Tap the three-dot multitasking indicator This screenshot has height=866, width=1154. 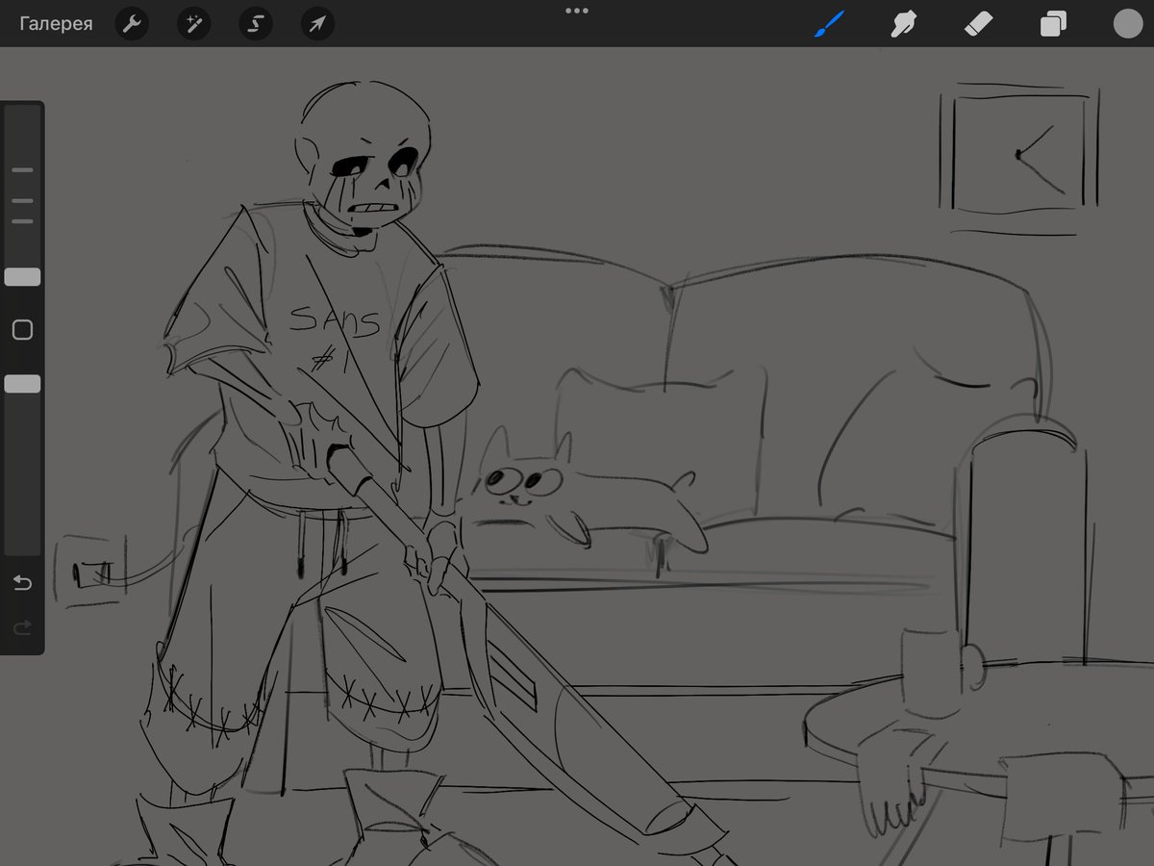(577, 11)
